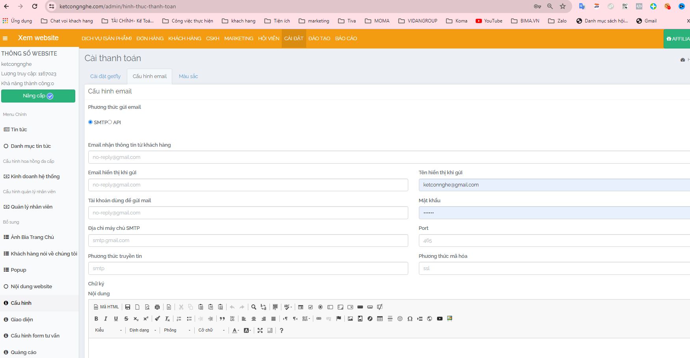
Task: Insert a table in the editor
Action: coord(380,319)
